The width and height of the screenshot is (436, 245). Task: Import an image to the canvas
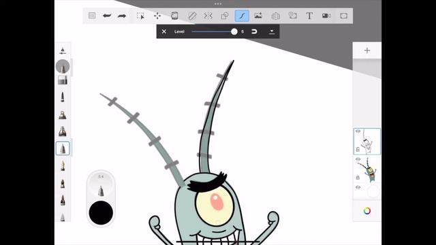[258, 16]
